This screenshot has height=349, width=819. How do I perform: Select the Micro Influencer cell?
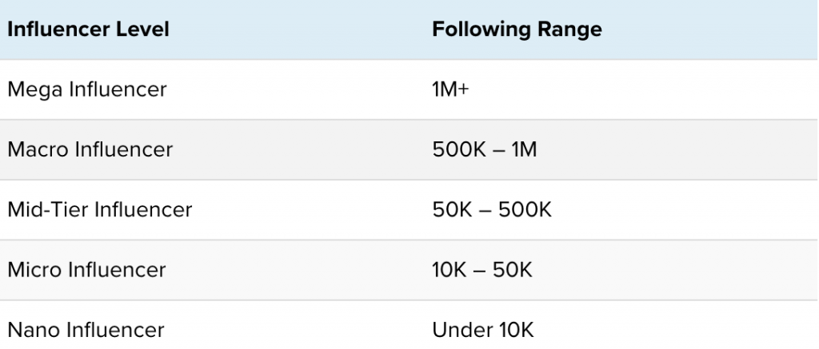86,269
